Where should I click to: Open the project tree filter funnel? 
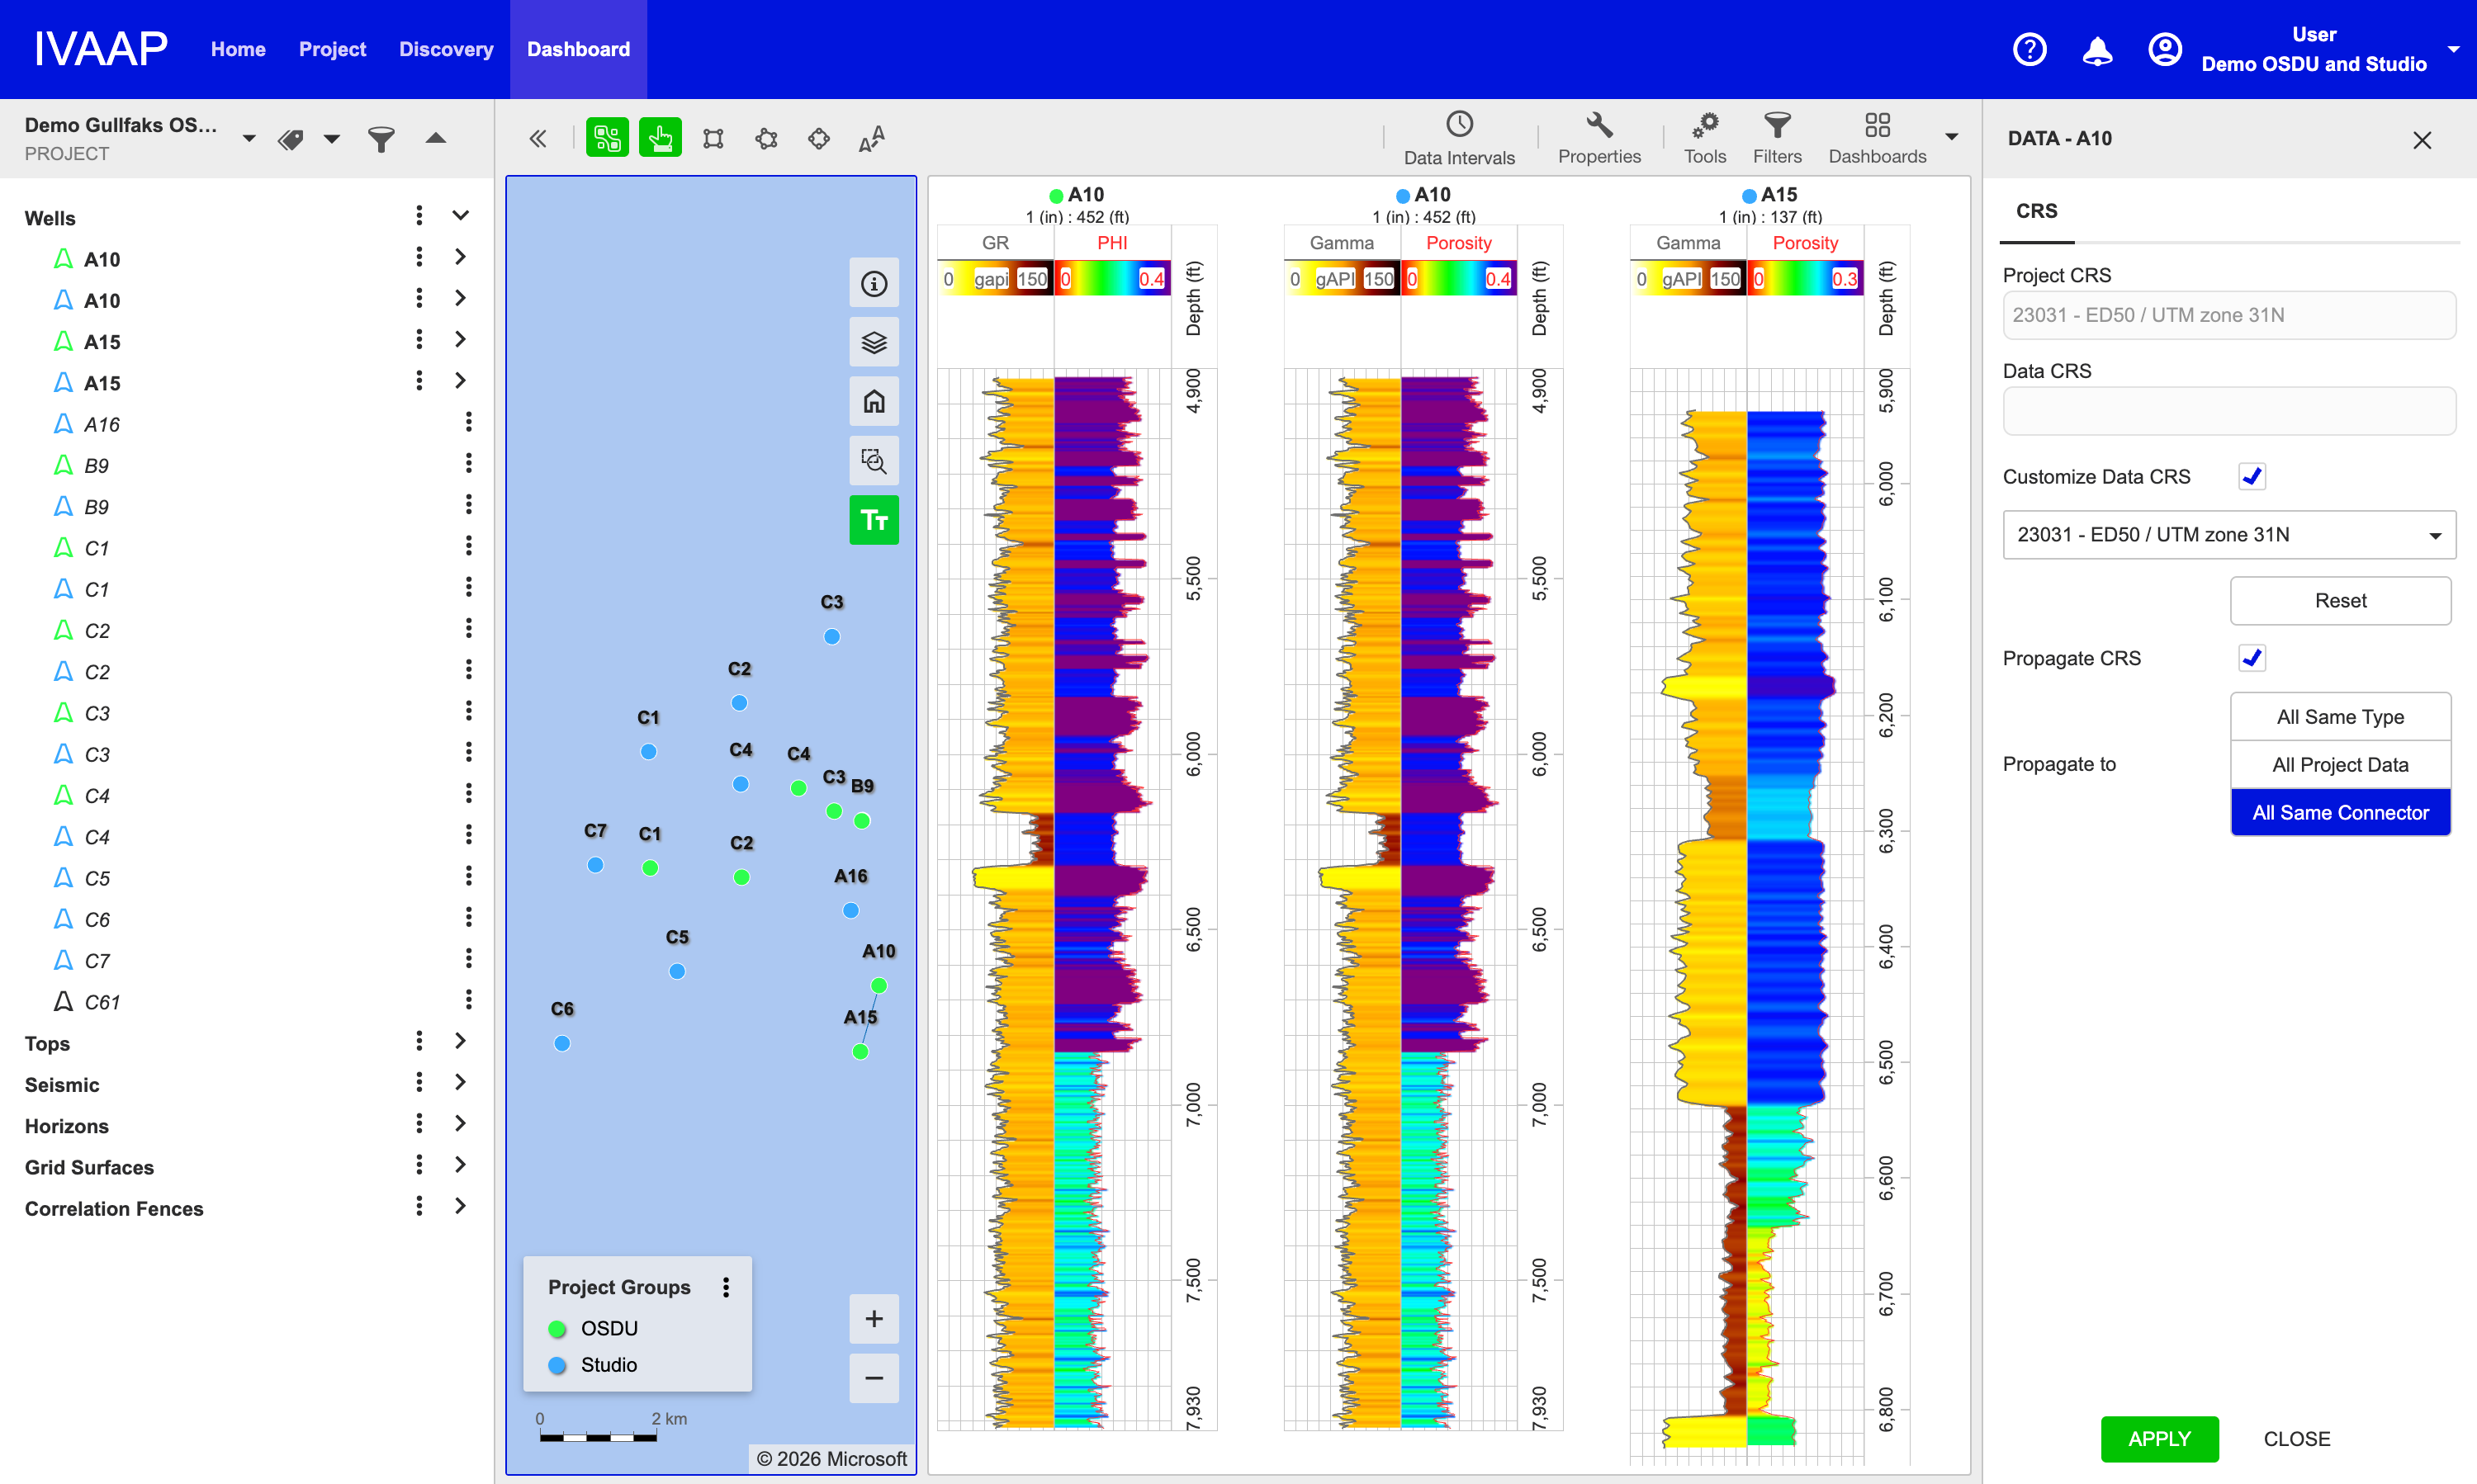click(381, 139)
